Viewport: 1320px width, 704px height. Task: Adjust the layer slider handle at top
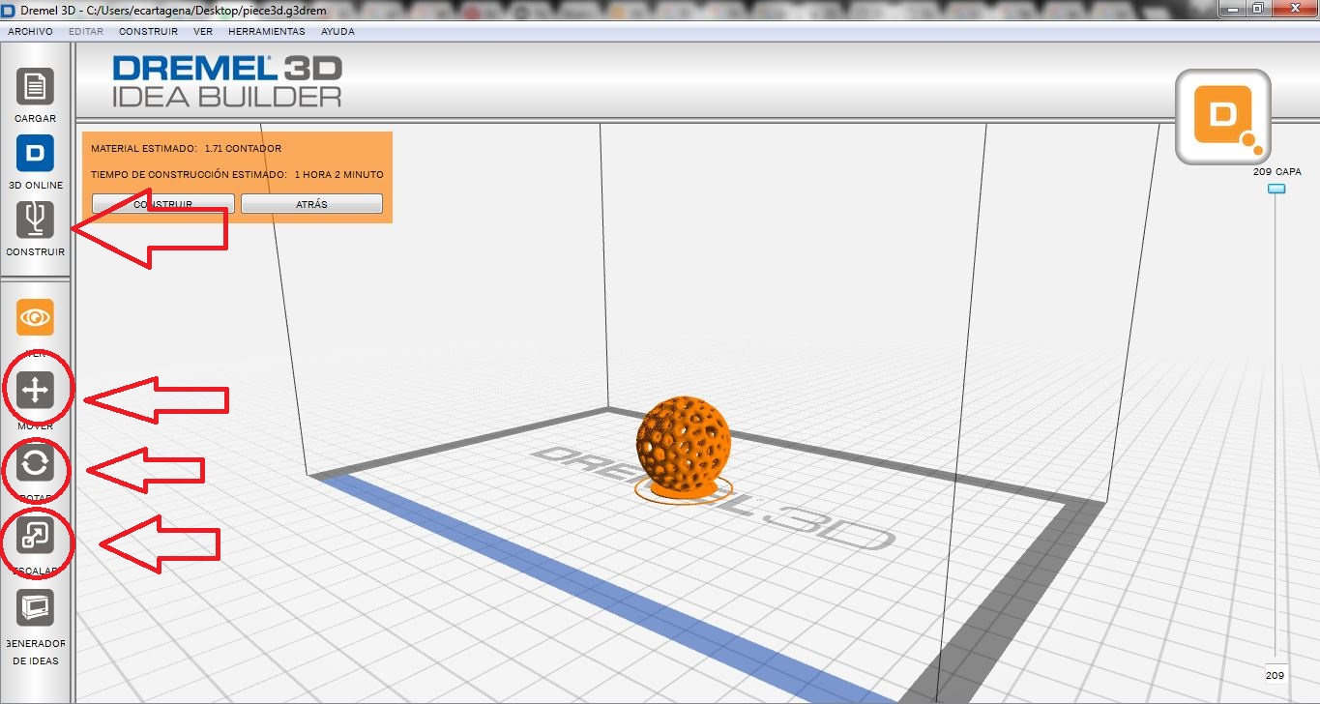[x=1276, y=189]
